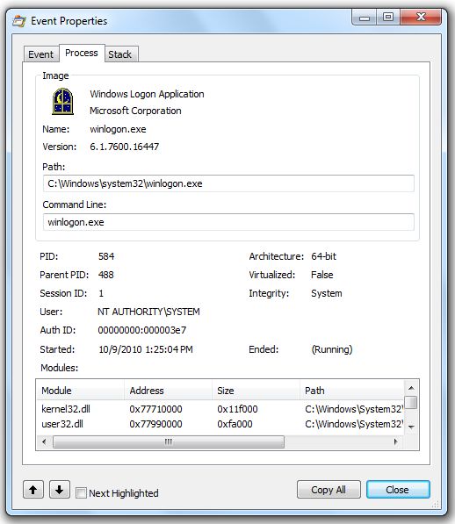Viewport: 455px width, 524px height.
Task: Minimize the Event Properties window
Action: click(x=365, y=18)
